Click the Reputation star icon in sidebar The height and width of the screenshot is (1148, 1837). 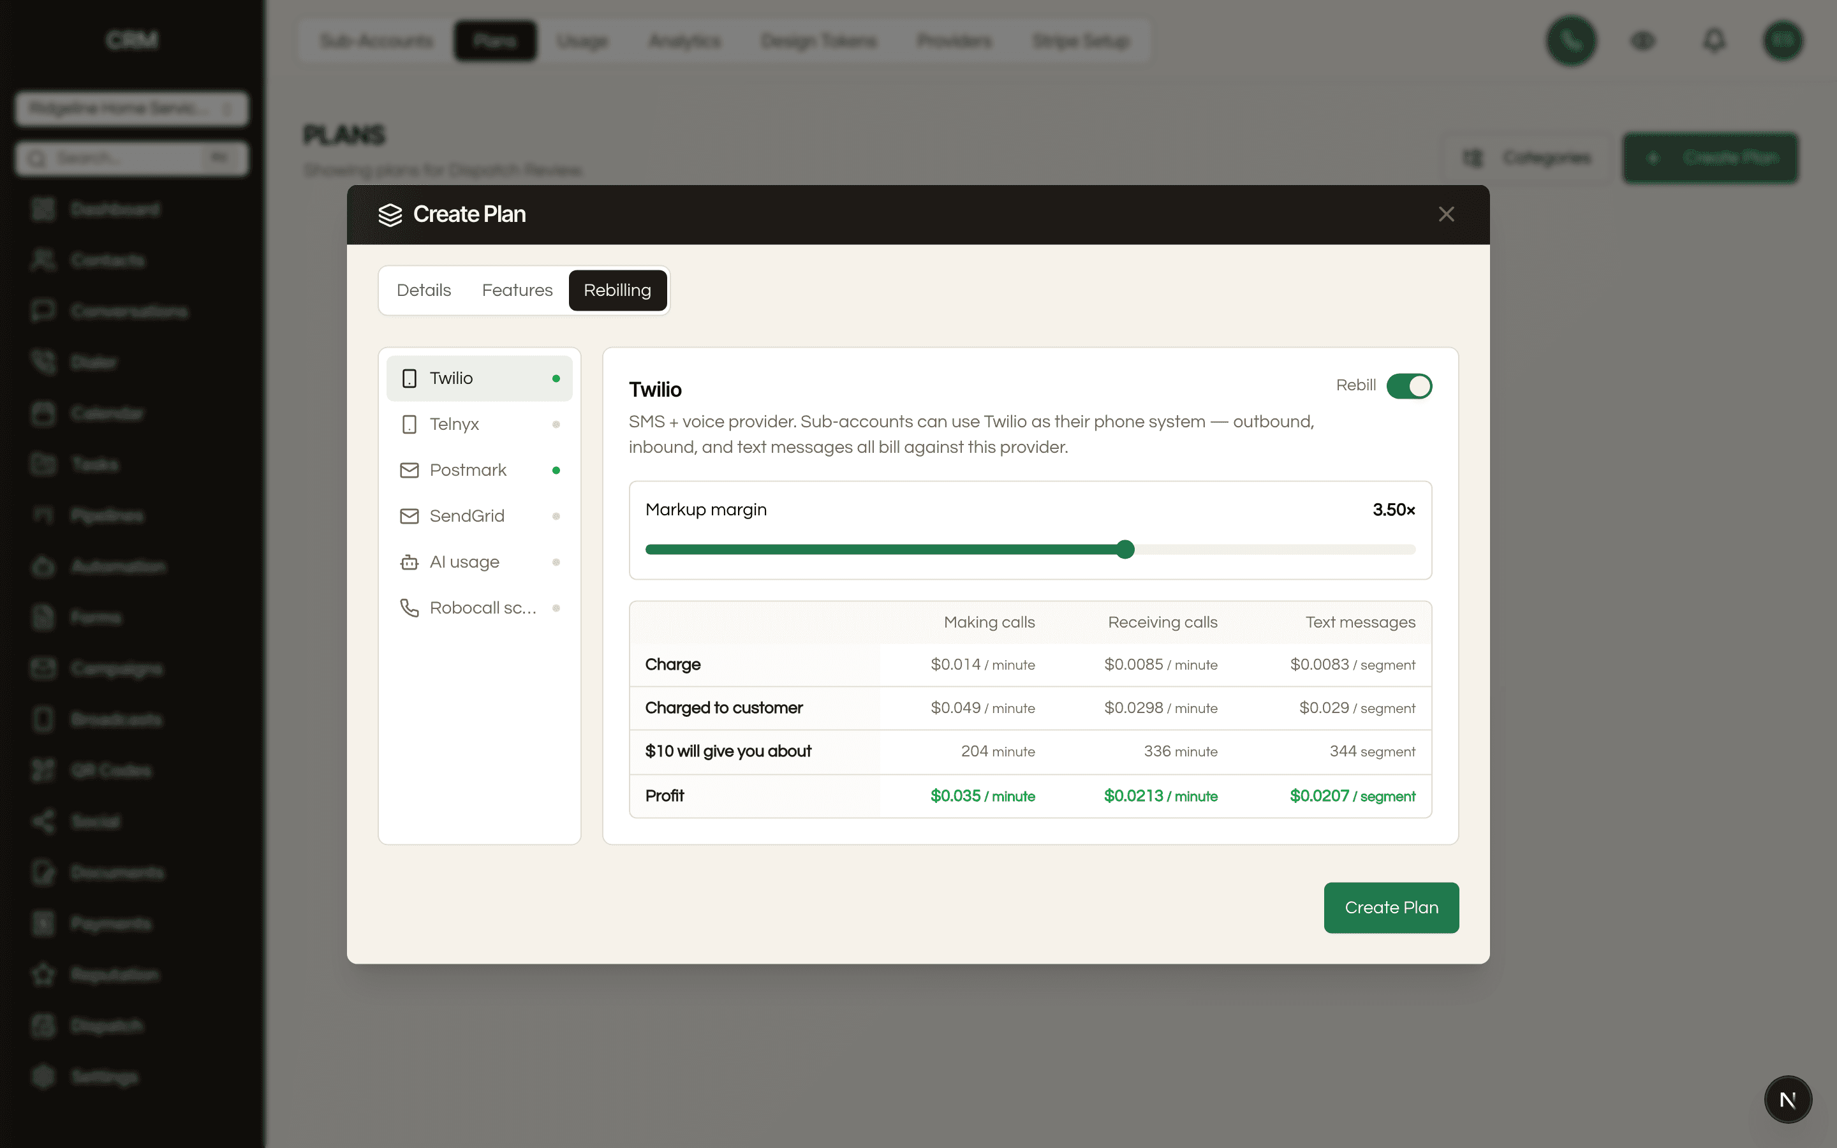pyautogui.click(x=43, y=974)
